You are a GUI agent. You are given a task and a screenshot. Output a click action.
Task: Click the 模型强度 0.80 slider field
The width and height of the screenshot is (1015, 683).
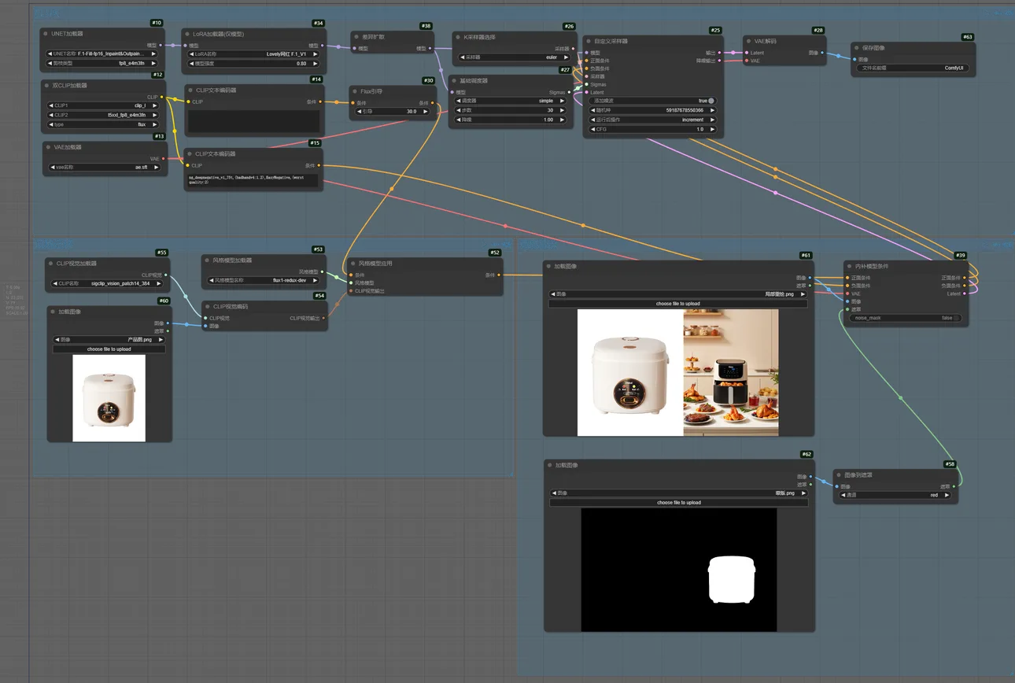click(253, 64)
